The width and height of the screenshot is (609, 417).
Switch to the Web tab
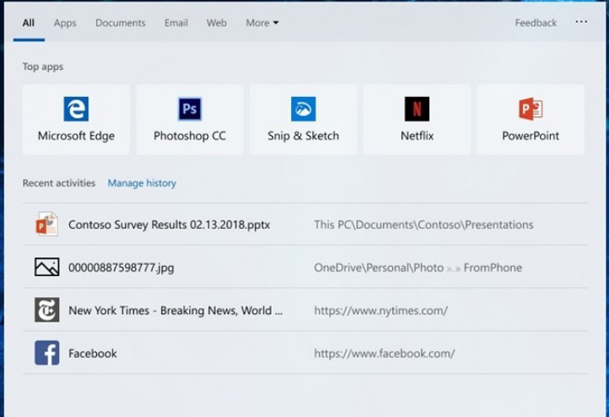[216, 23]
